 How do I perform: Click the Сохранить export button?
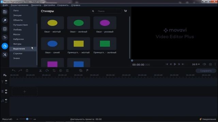206,71
